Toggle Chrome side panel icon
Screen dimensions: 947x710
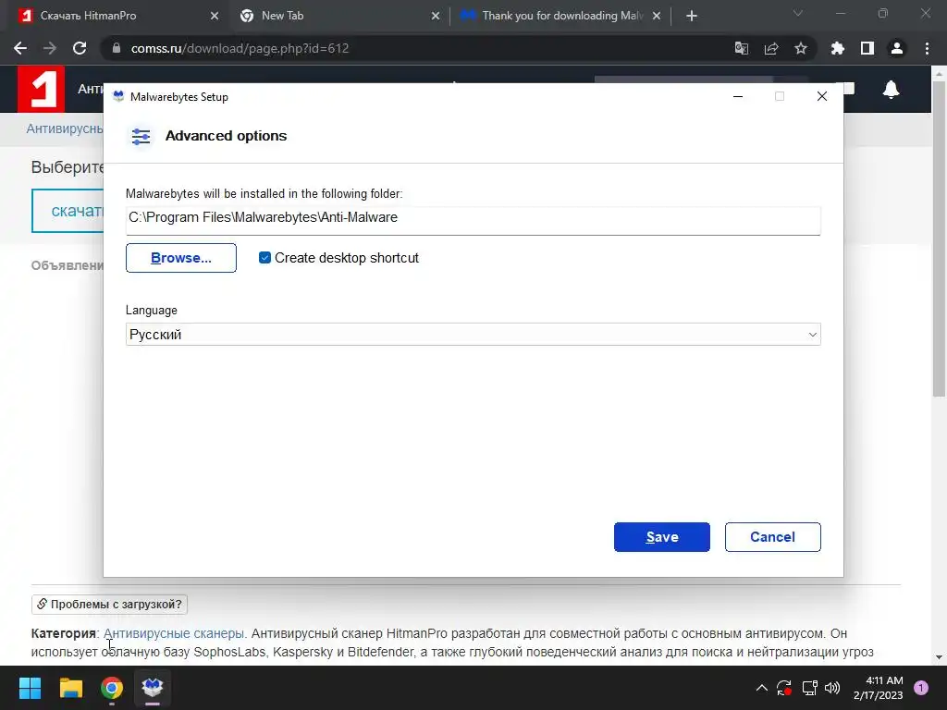867,48
